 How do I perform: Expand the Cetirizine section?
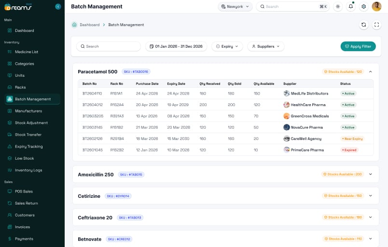point(371,196)
